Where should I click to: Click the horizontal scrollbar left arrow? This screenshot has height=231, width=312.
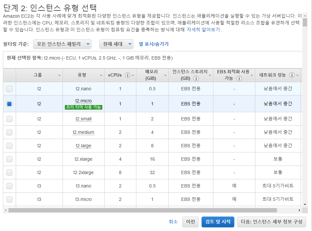pos(6,210)
